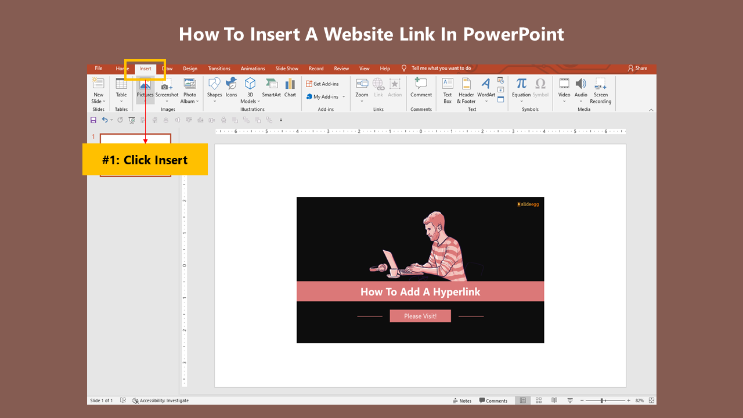Click the New Slide icon
This screenshot has width=743, height=418.
98,84
